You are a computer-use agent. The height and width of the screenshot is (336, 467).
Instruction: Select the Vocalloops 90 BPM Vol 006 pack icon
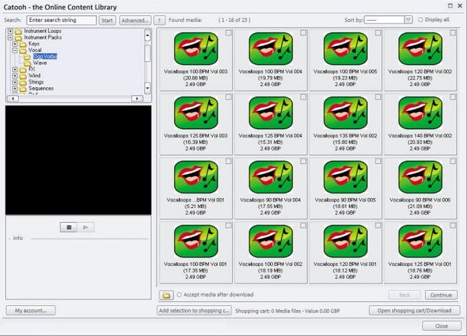[x=420, y=177]
